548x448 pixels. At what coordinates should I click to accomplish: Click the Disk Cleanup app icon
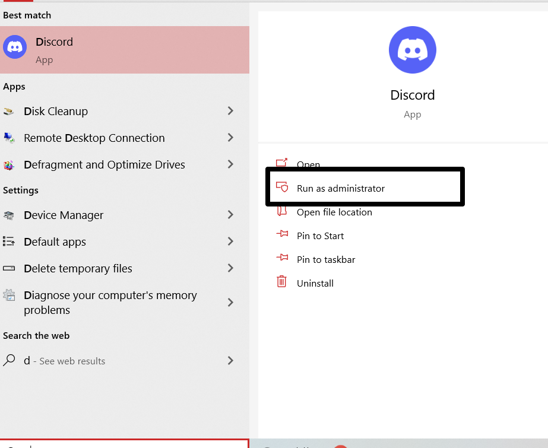(9, 112)
